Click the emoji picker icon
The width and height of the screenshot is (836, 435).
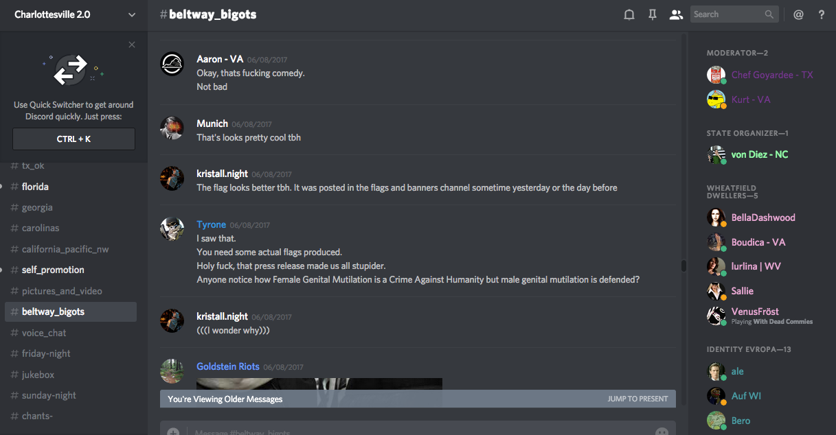pyautogui.click(x=662, y=432)
